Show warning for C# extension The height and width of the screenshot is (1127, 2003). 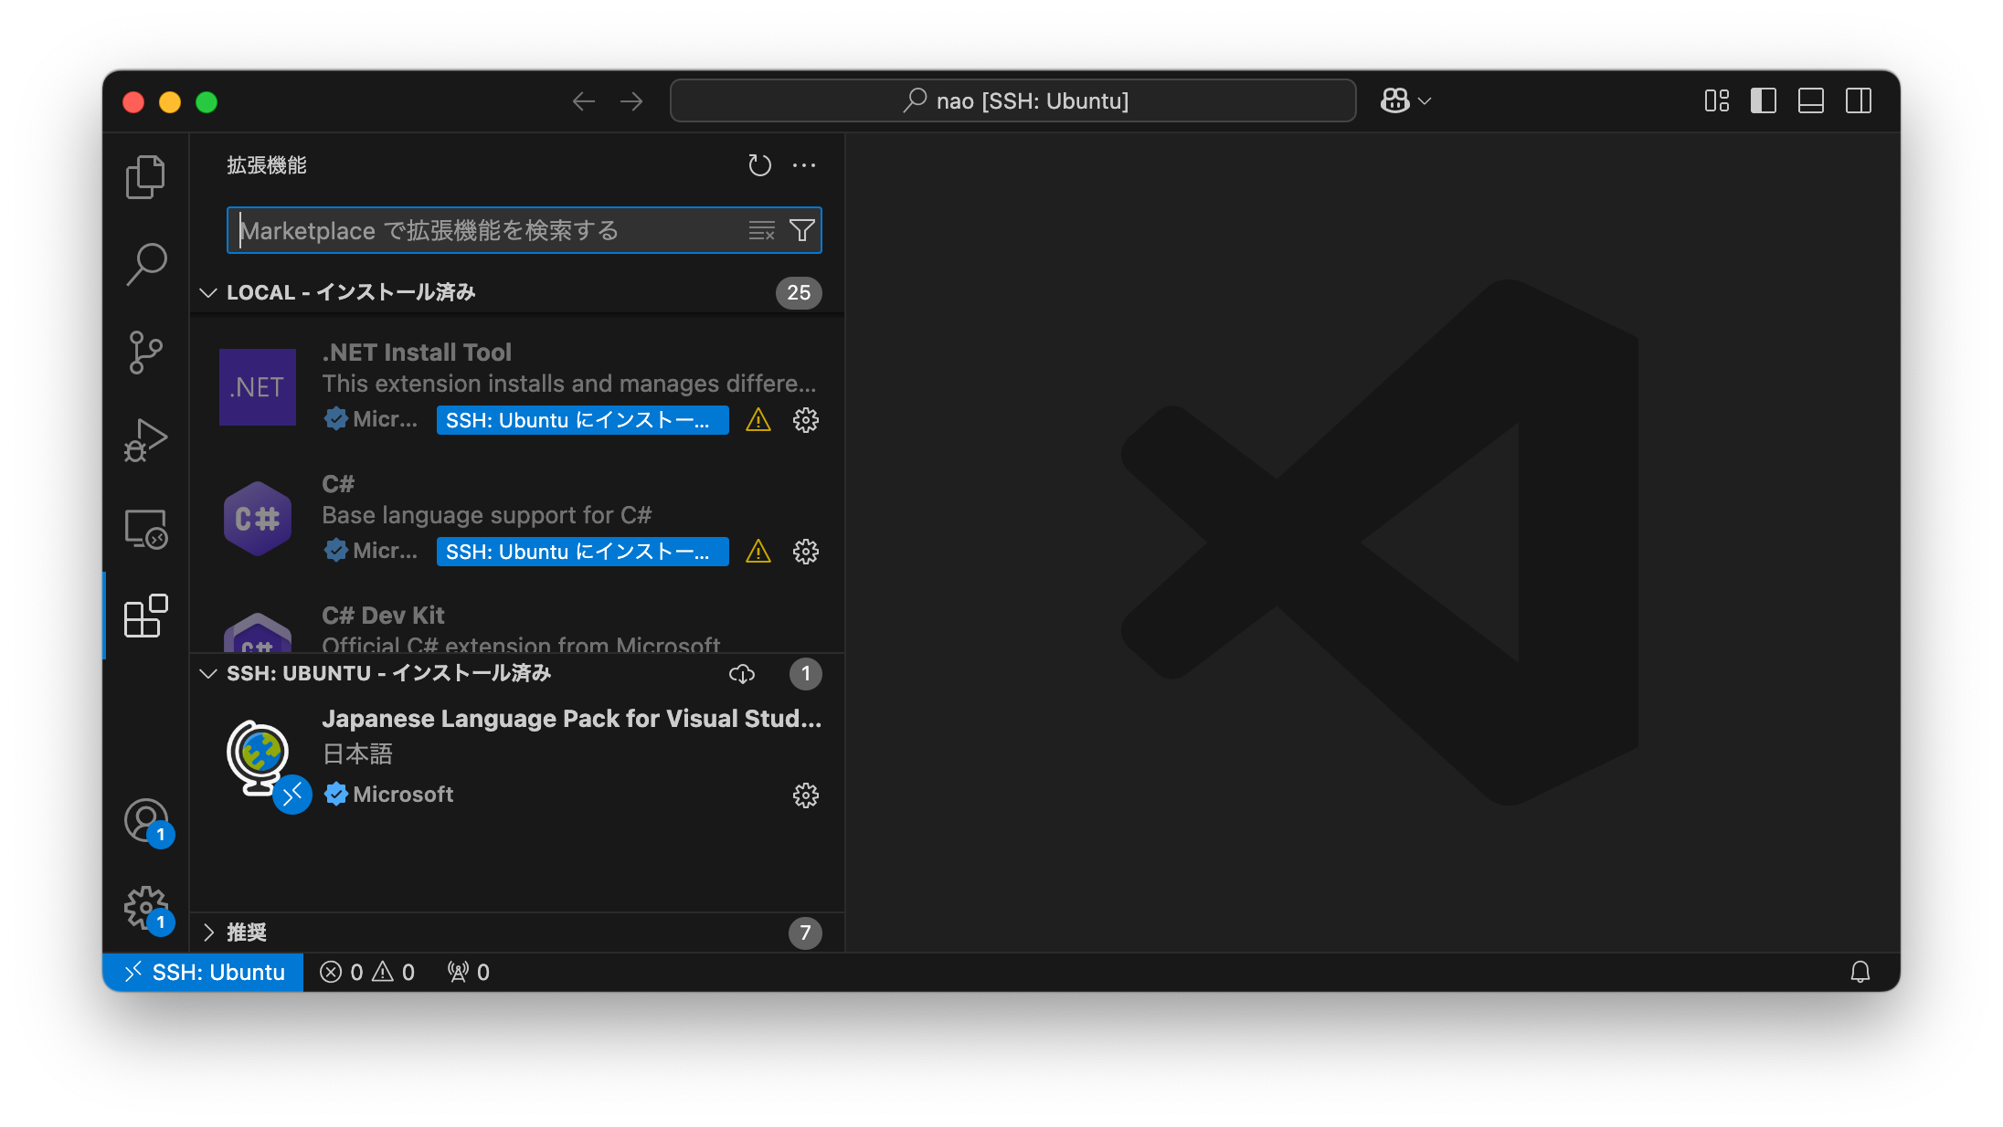(758, 552)
